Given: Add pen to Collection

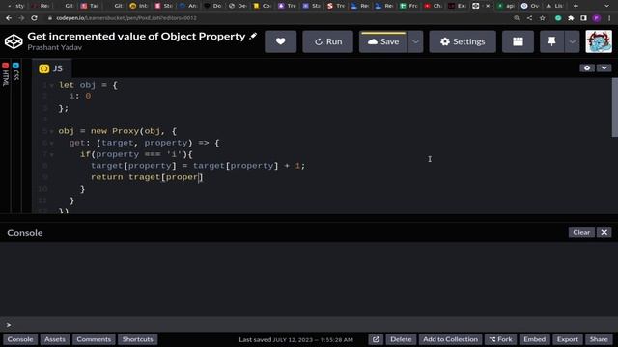Looking at the screenshot, I should coord(450,339).
